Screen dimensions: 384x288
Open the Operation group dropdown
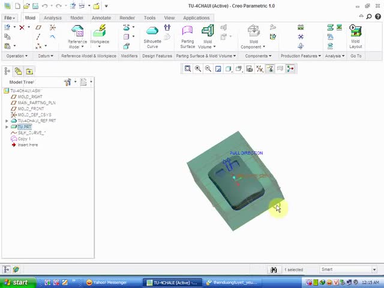click(x=17, y=56)
